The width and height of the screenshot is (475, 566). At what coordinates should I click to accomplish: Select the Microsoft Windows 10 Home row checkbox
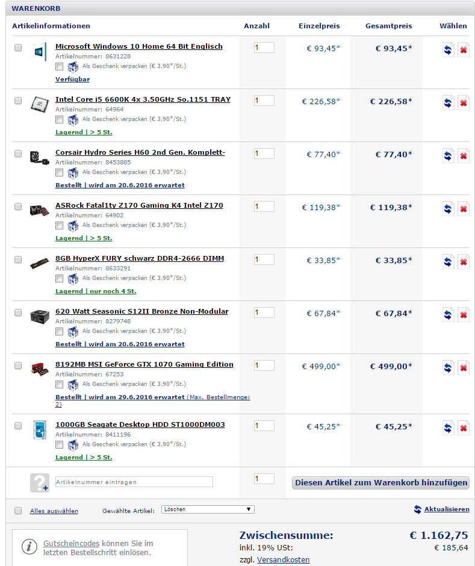(x=18, y=48)
